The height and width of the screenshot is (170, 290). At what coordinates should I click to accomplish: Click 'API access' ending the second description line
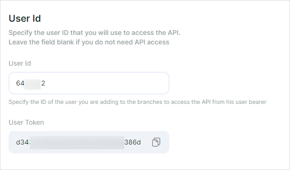pyautogui.click(x=152, y=42)
